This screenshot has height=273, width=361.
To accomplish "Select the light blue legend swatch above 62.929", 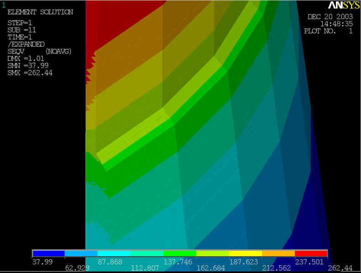I will coord(81,254).
